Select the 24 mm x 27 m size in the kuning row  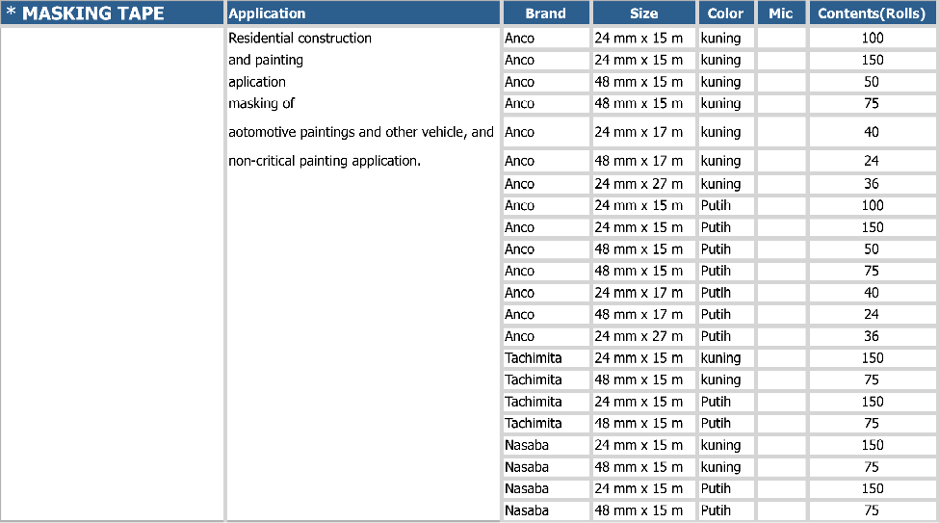pos(639,184)
